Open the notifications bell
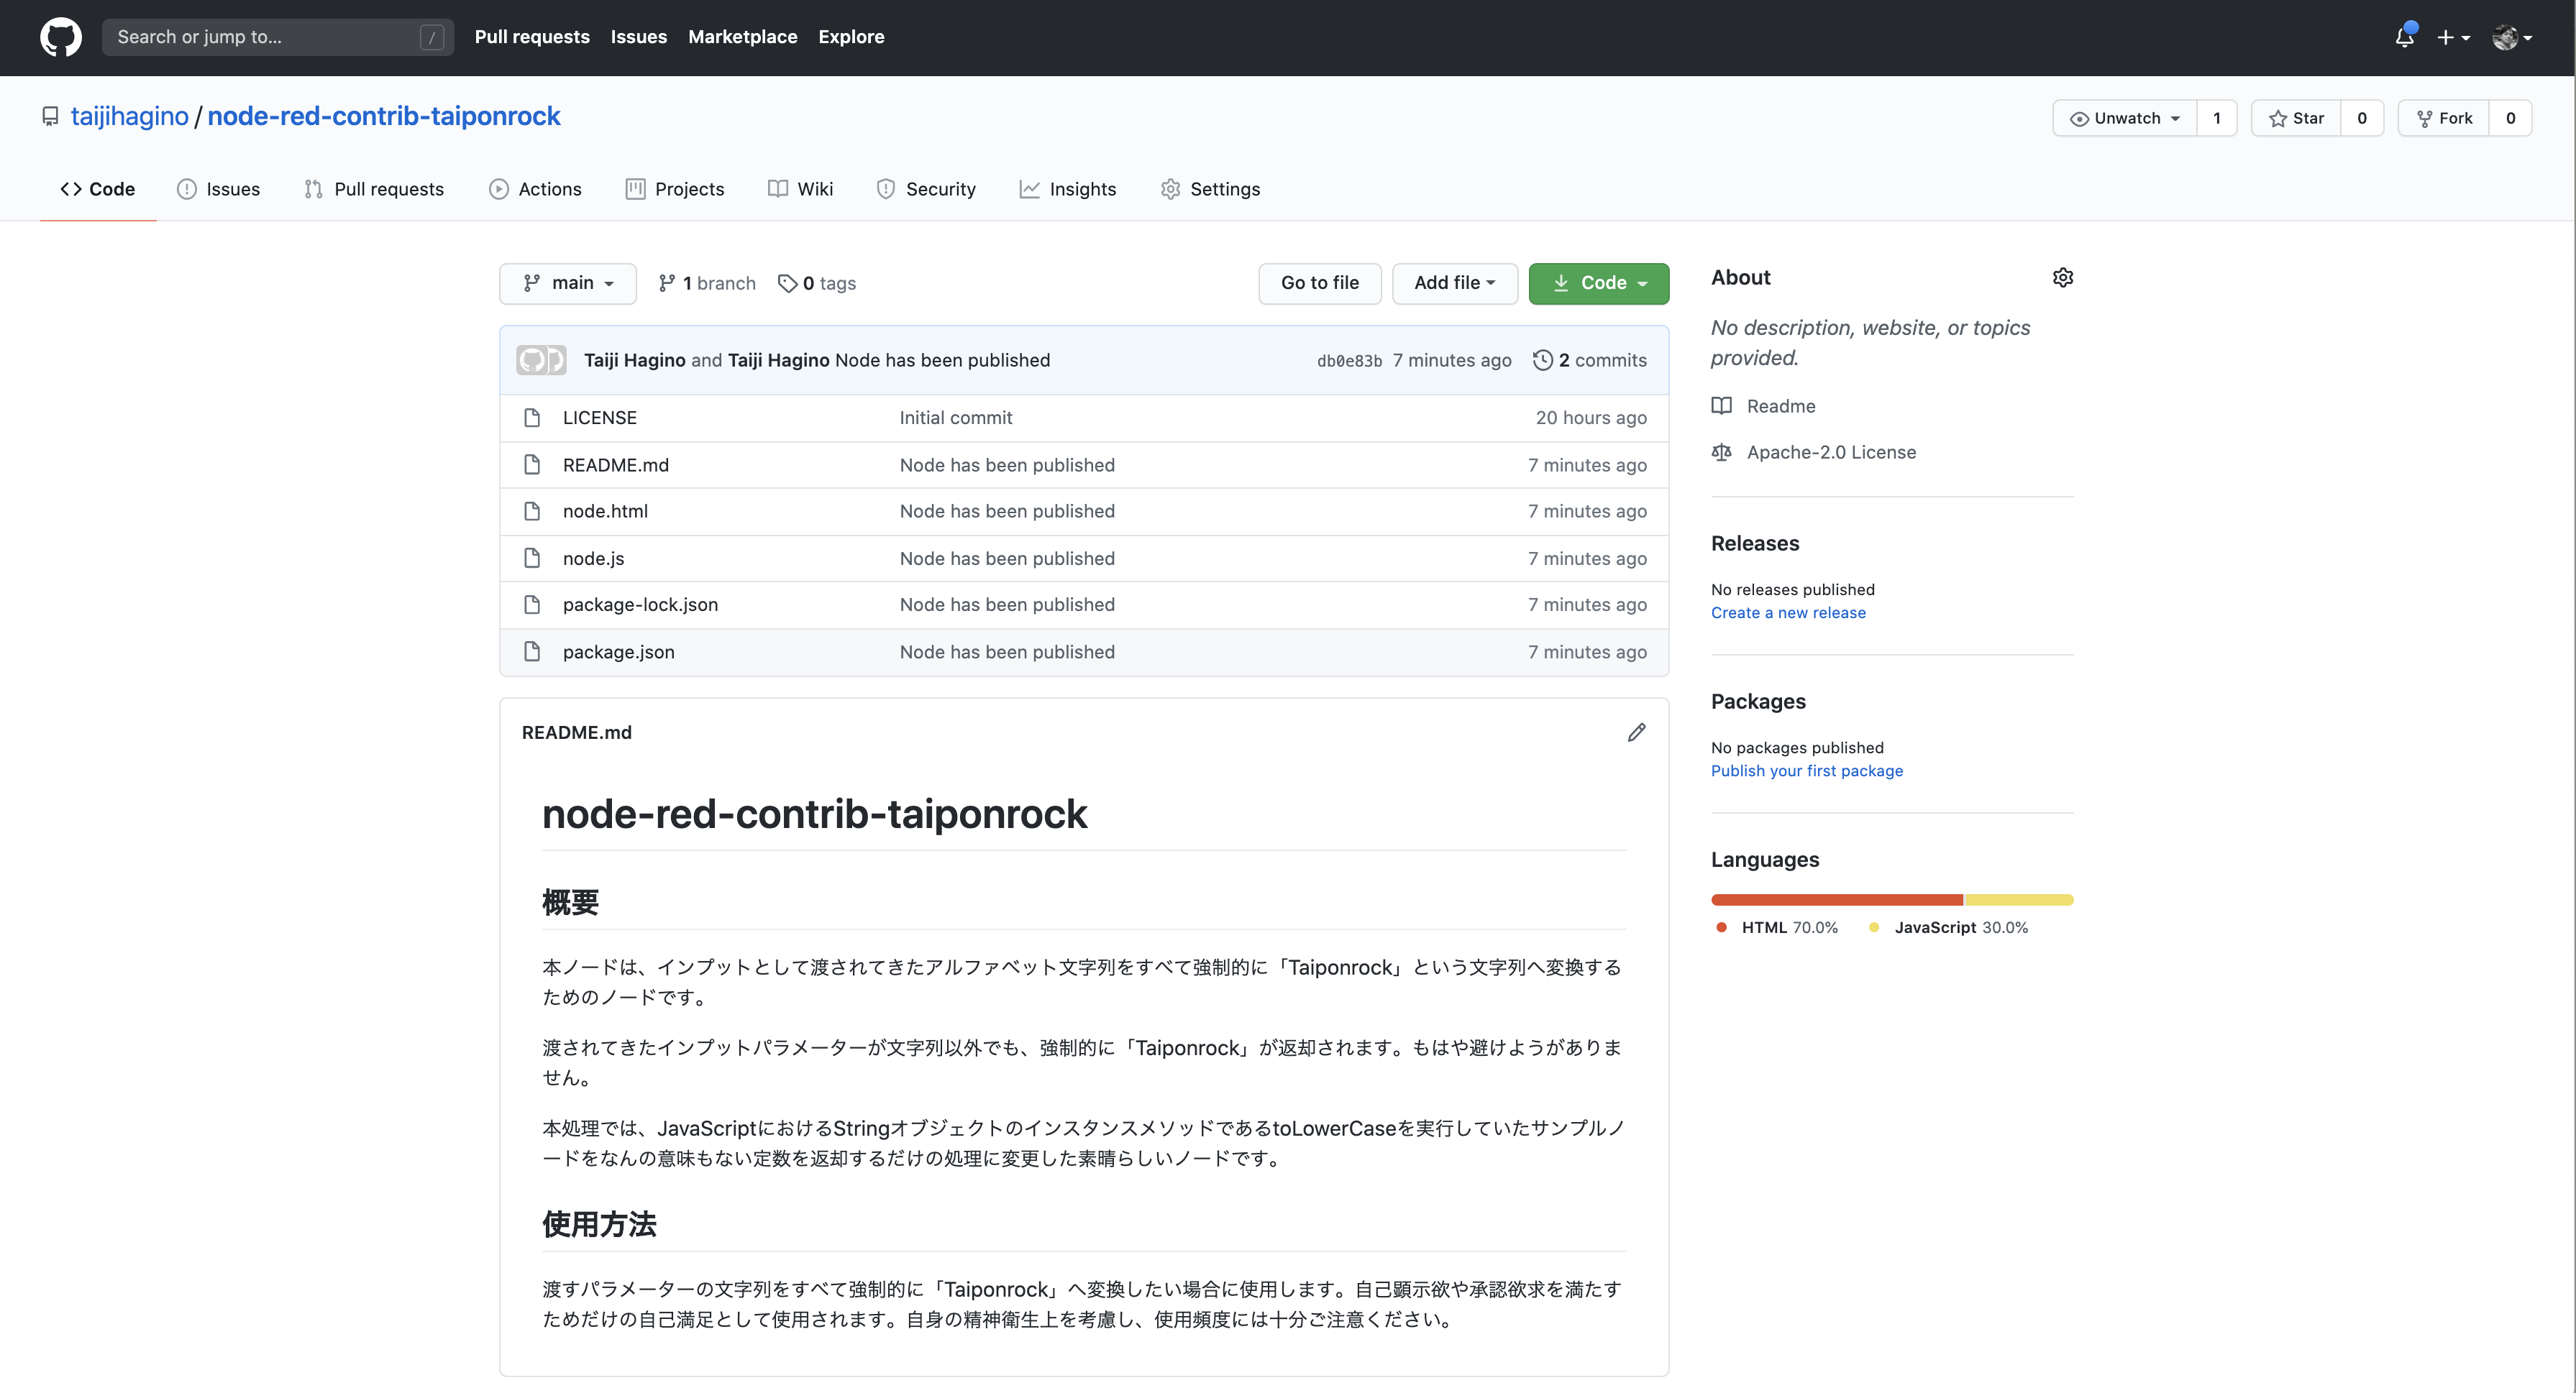The width and height of the screenshot is (2576, 1393). coord(2404,37)
